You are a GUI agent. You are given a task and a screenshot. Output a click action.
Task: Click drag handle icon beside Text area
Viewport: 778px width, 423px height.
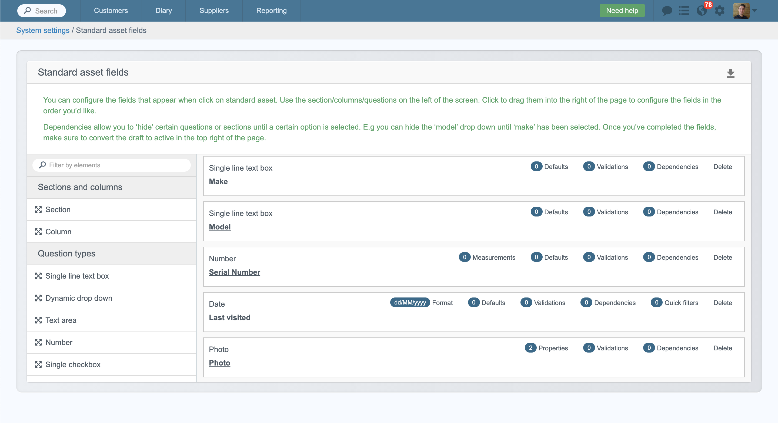coord(38,320)
